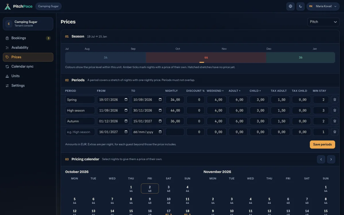Click the empty period name placeholder field

point(80,132)
